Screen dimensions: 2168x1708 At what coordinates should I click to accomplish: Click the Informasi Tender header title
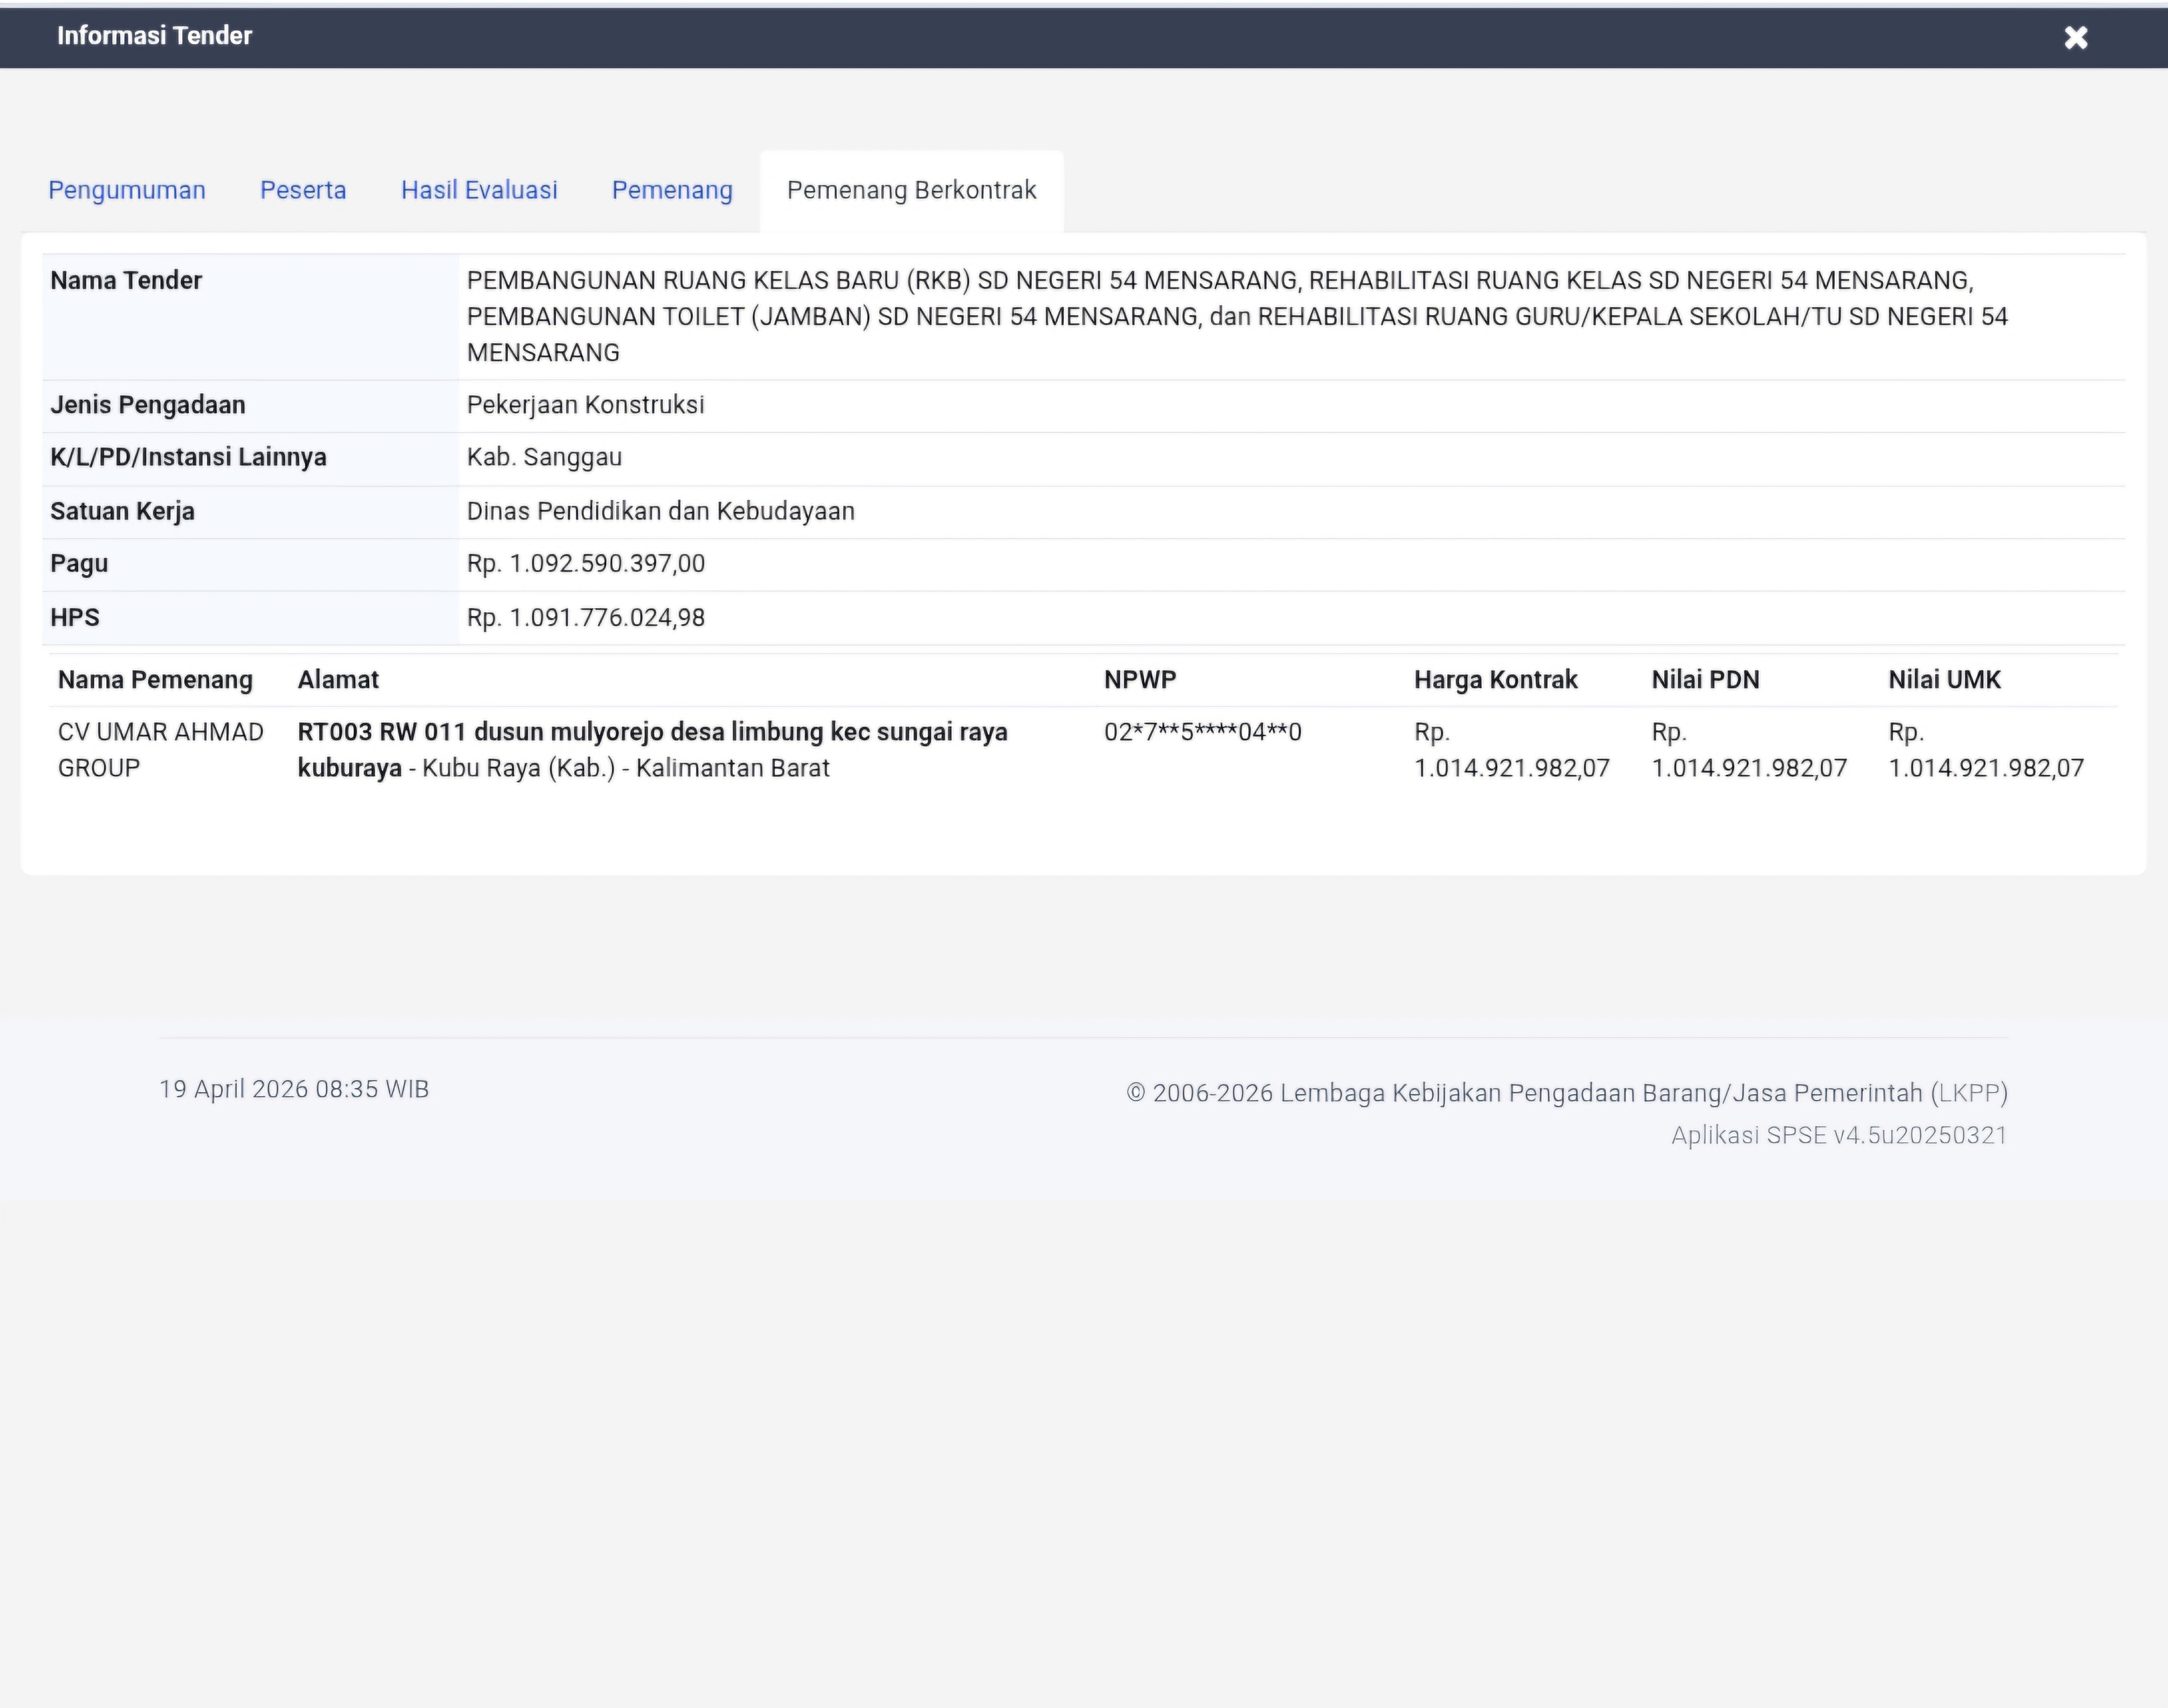pos(154,36)
